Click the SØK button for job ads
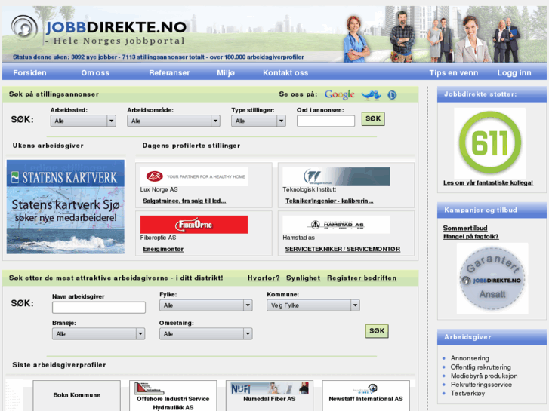The image size is (549, 411). click(373, 119)
